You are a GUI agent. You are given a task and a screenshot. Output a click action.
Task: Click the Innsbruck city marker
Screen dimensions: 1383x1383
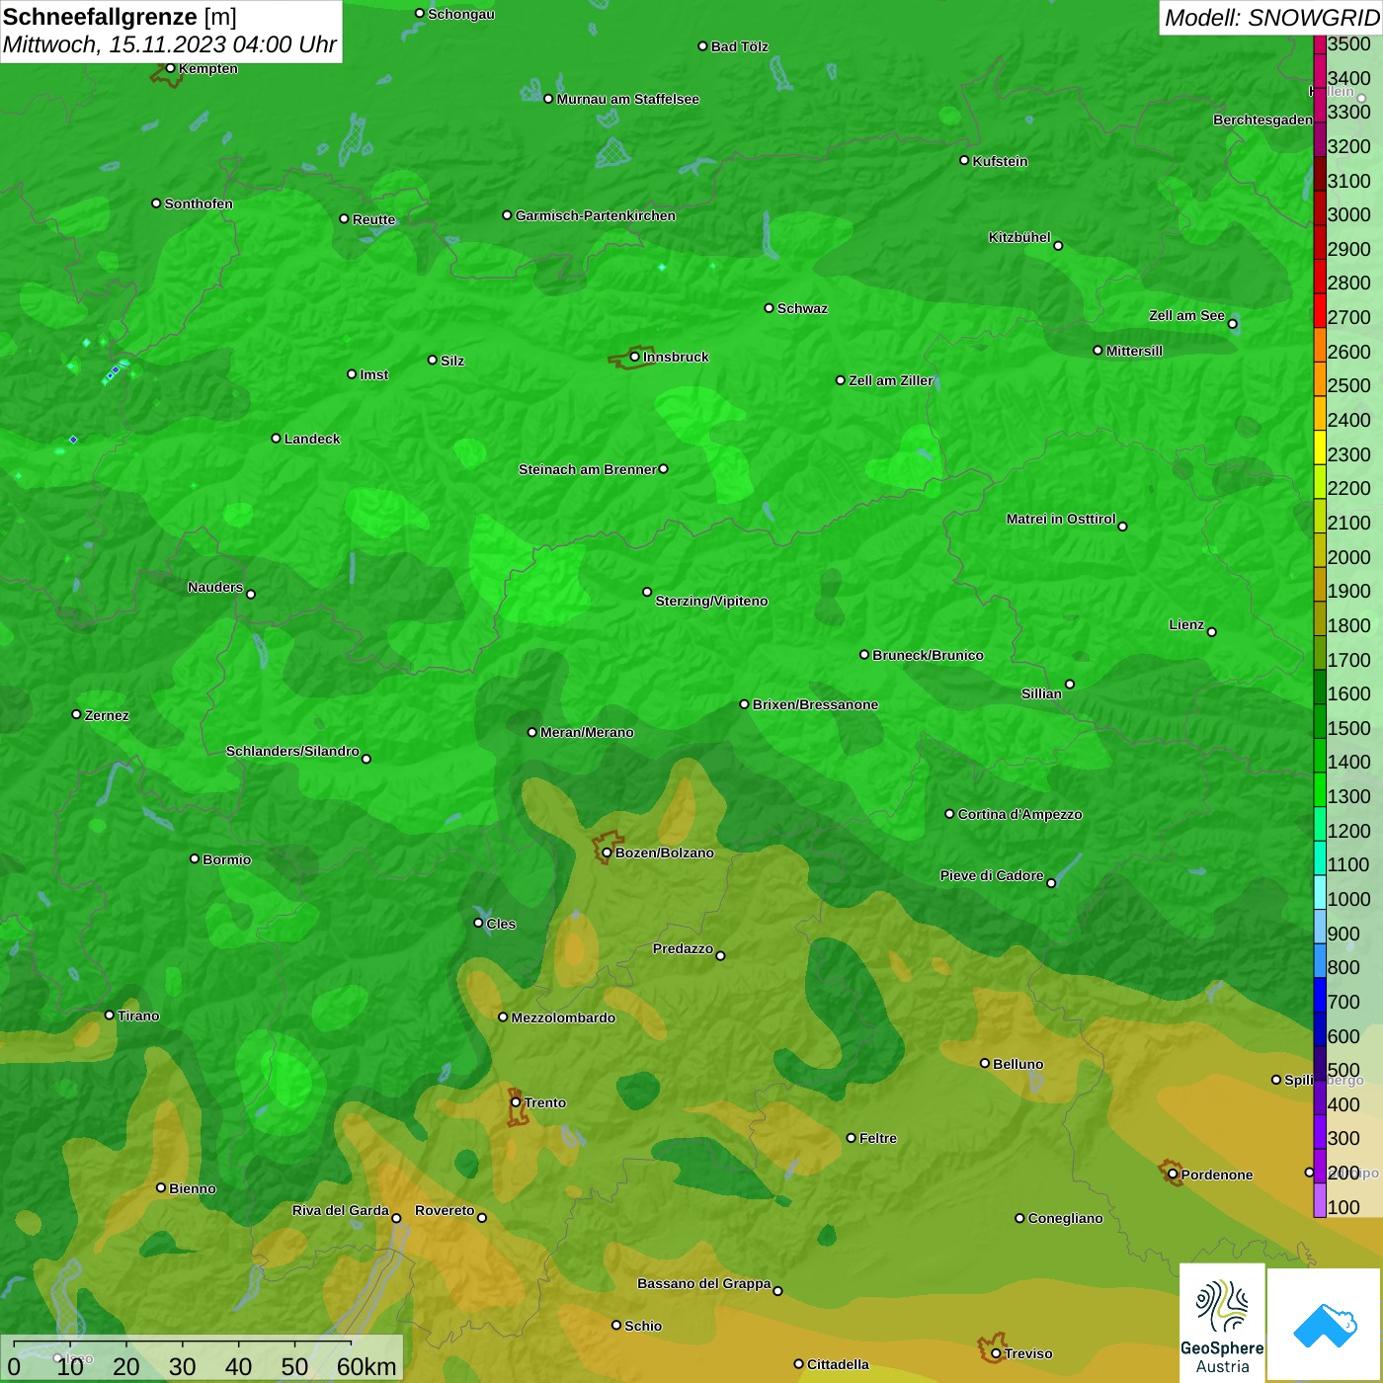click(634, 357)
